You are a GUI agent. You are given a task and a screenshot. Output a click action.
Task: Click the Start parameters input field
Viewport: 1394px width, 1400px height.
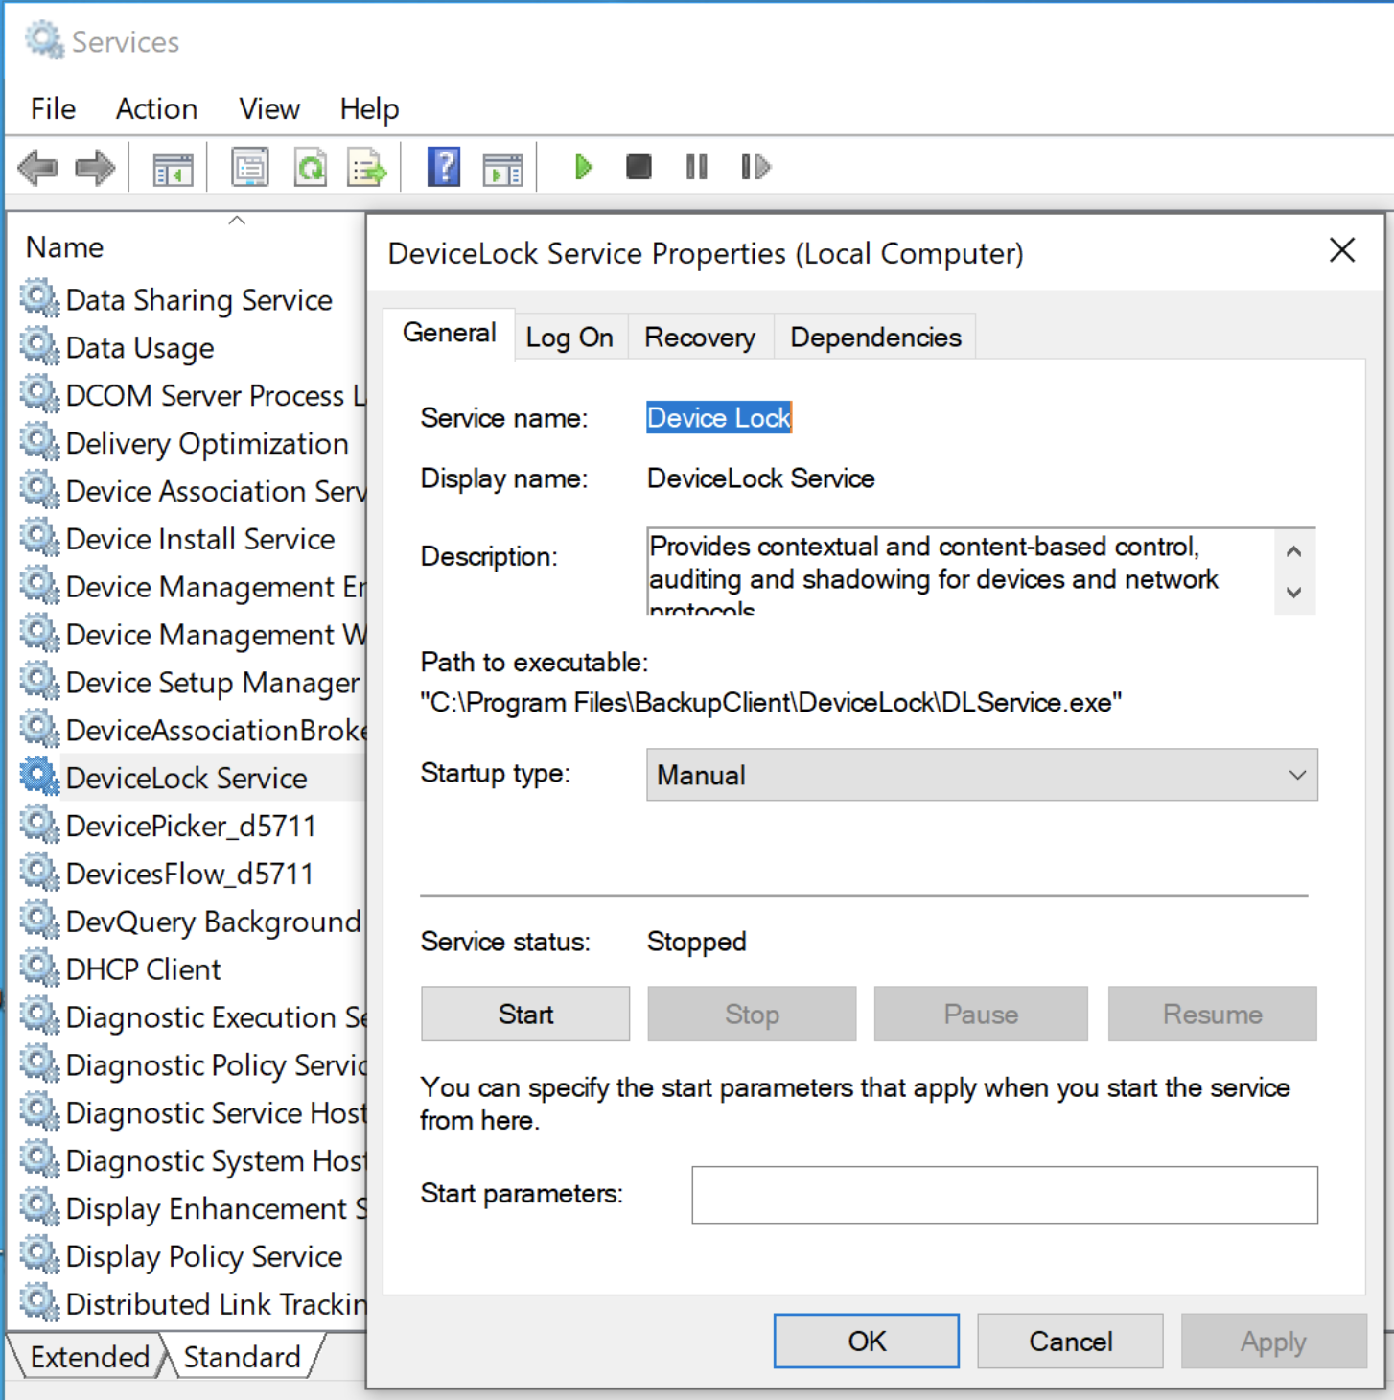tap(1005, 1195)
